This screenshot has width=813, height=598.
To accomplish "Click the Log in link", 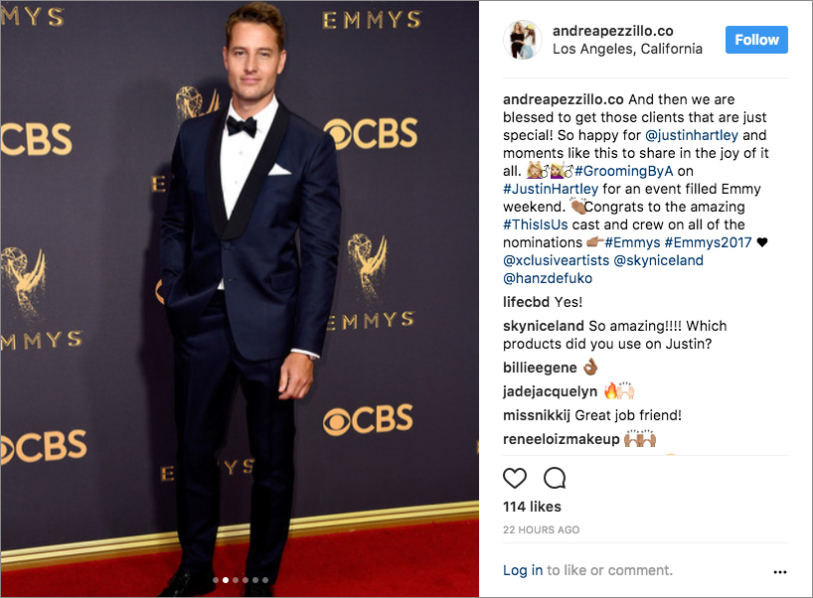I will [523, 570].
